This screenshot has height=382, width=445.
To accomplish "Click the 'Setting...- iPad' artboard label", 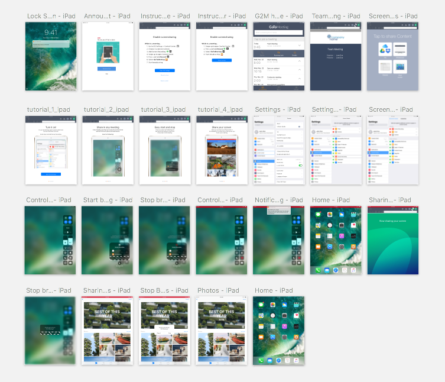I will (334, 109).
